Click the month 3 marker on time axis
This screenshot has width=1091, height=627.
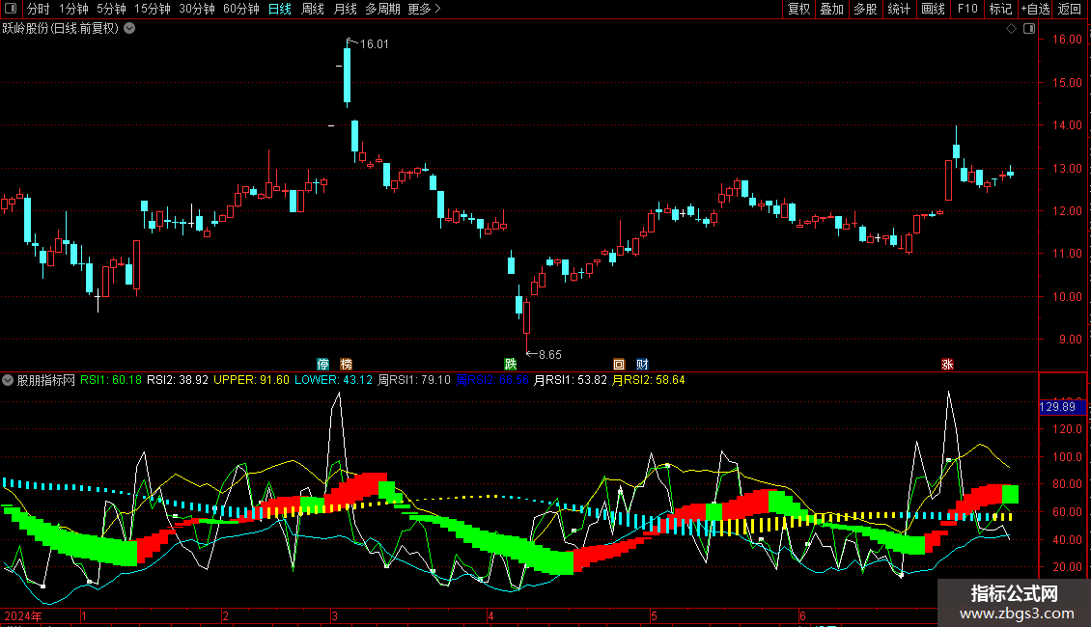335,616
